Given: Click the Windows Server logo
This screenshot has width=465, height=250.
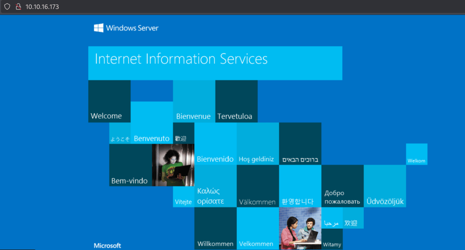Looking at the screenshot, I should pyautogui.click(x=126, y=28).
